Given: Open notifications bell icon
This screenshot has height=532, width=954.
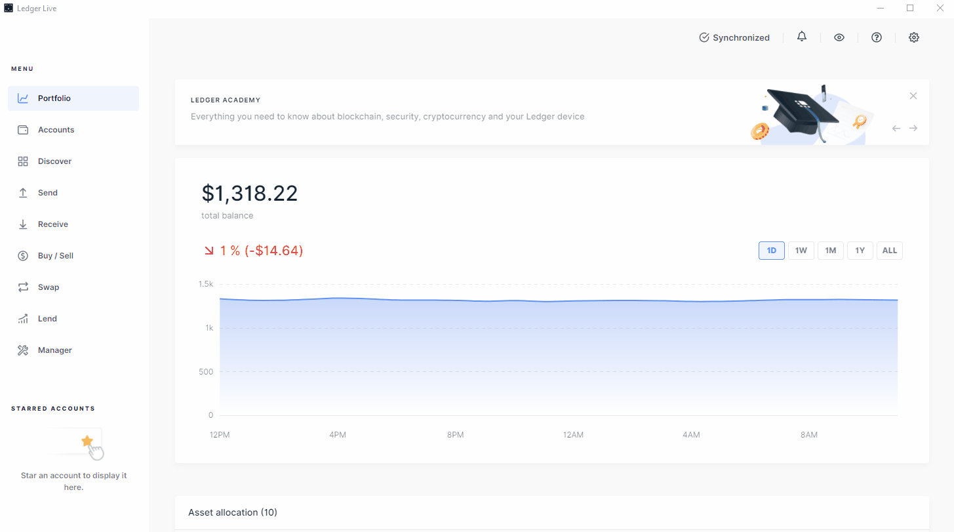Looking at the screenshot, I should 802,37.
